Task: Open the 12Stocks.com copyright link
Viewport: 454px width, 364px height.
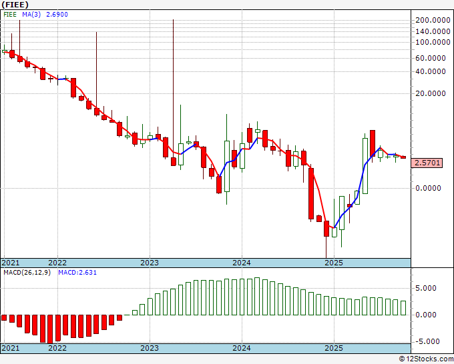Action: (x=426, y=359)
